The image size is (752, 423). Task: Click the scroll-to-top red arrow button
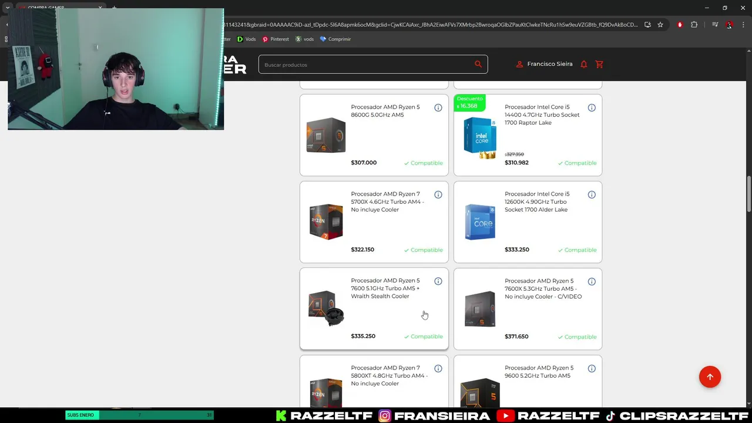click(710, 377)
